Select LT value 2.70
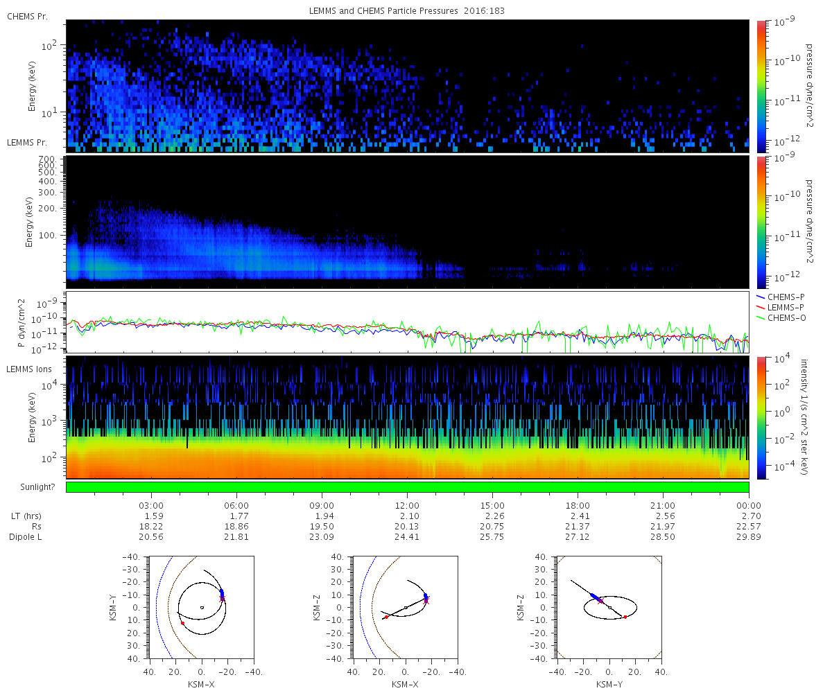This screenshot has height=693, width=832. [x=751, y=516]
